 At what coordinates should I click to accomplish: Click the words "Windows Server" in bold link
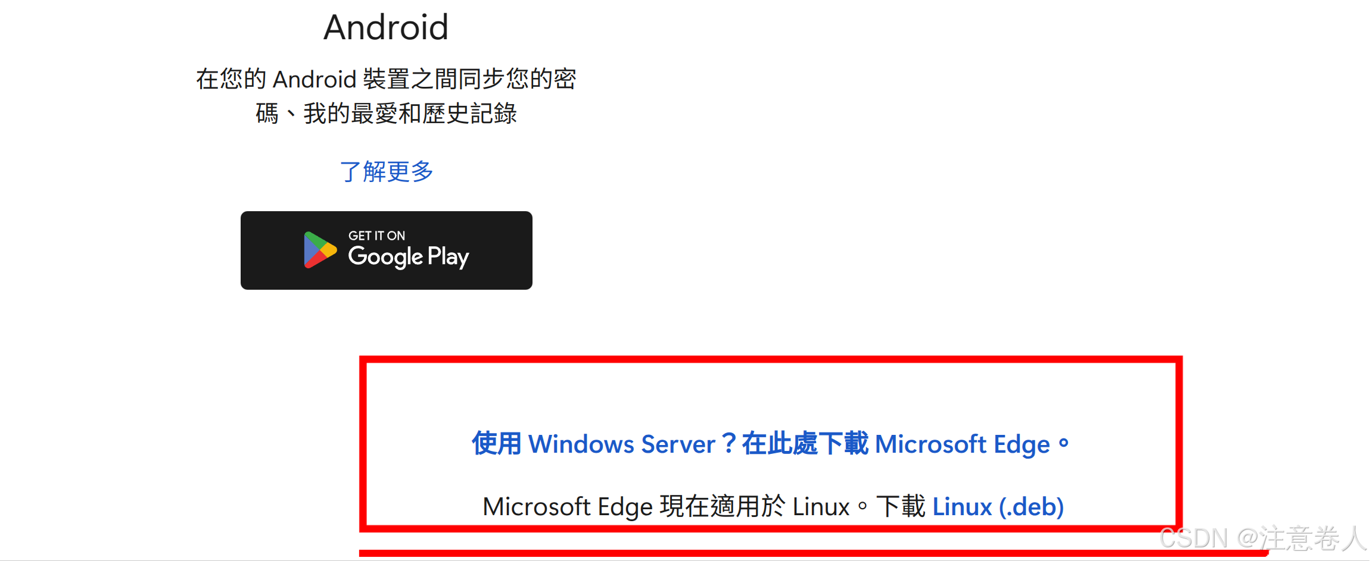[x=621, y=444]
